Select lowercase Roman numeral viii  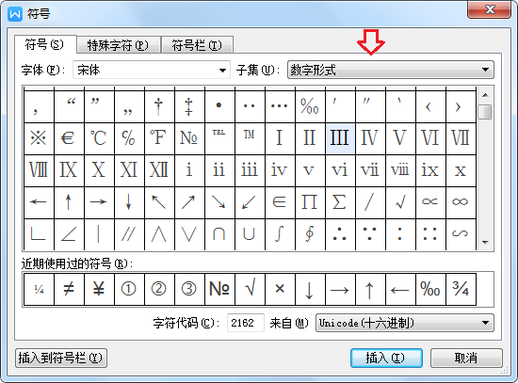point(400,170)
